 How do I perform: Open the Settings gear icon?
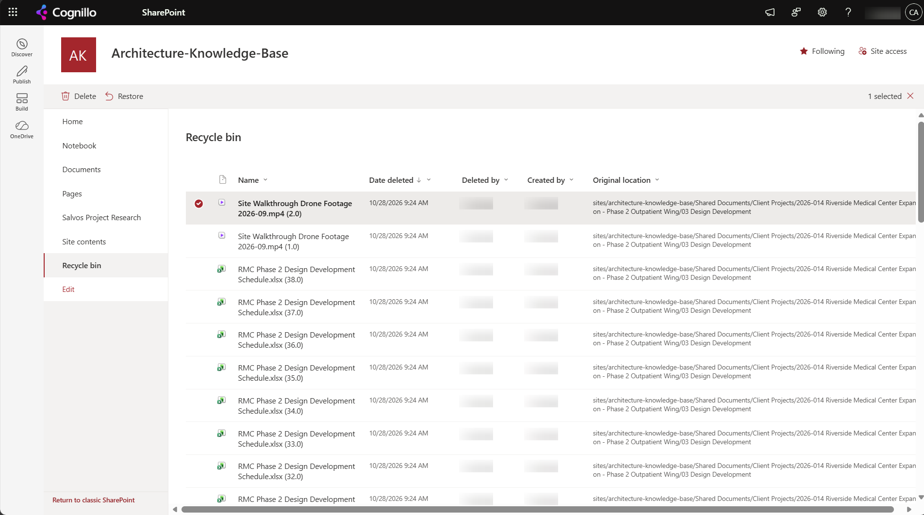coord(822,13)
